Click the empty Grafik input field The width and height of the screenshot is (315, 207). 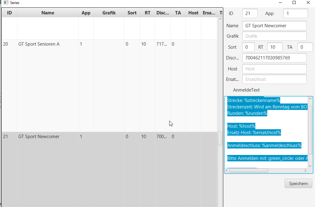pyautogui.click(x=274, y=36)
